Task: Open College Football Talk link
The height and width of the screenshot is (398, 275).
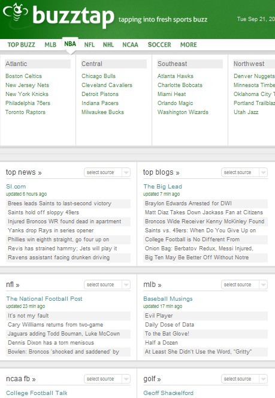Action: (37, 393)
